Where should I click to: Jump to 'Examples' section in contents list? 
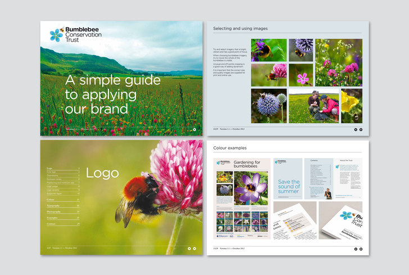63,218
